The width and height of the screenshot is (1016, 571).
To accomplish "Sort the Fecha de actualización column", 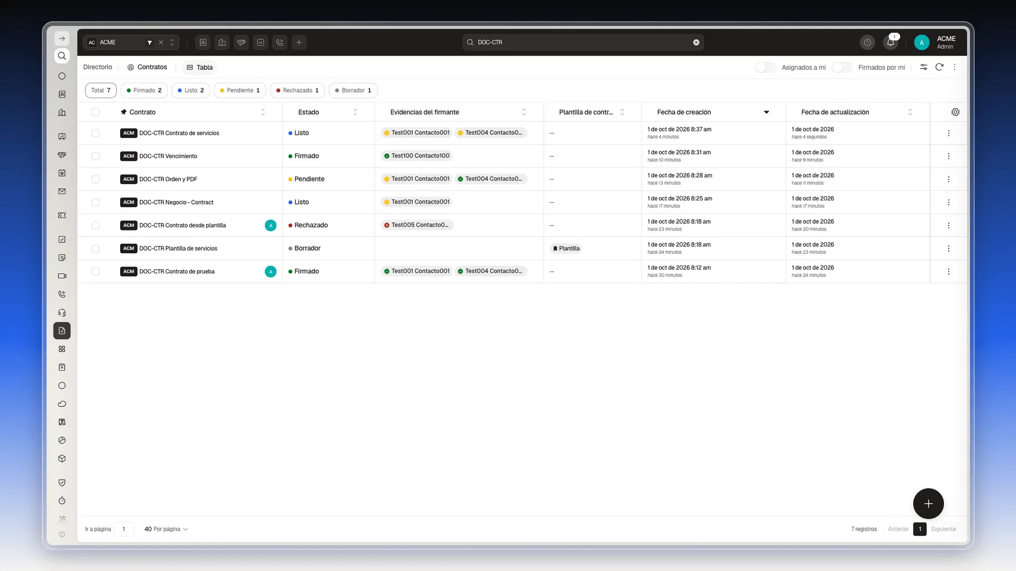I will pyautogui.click(x=910, y=112).
